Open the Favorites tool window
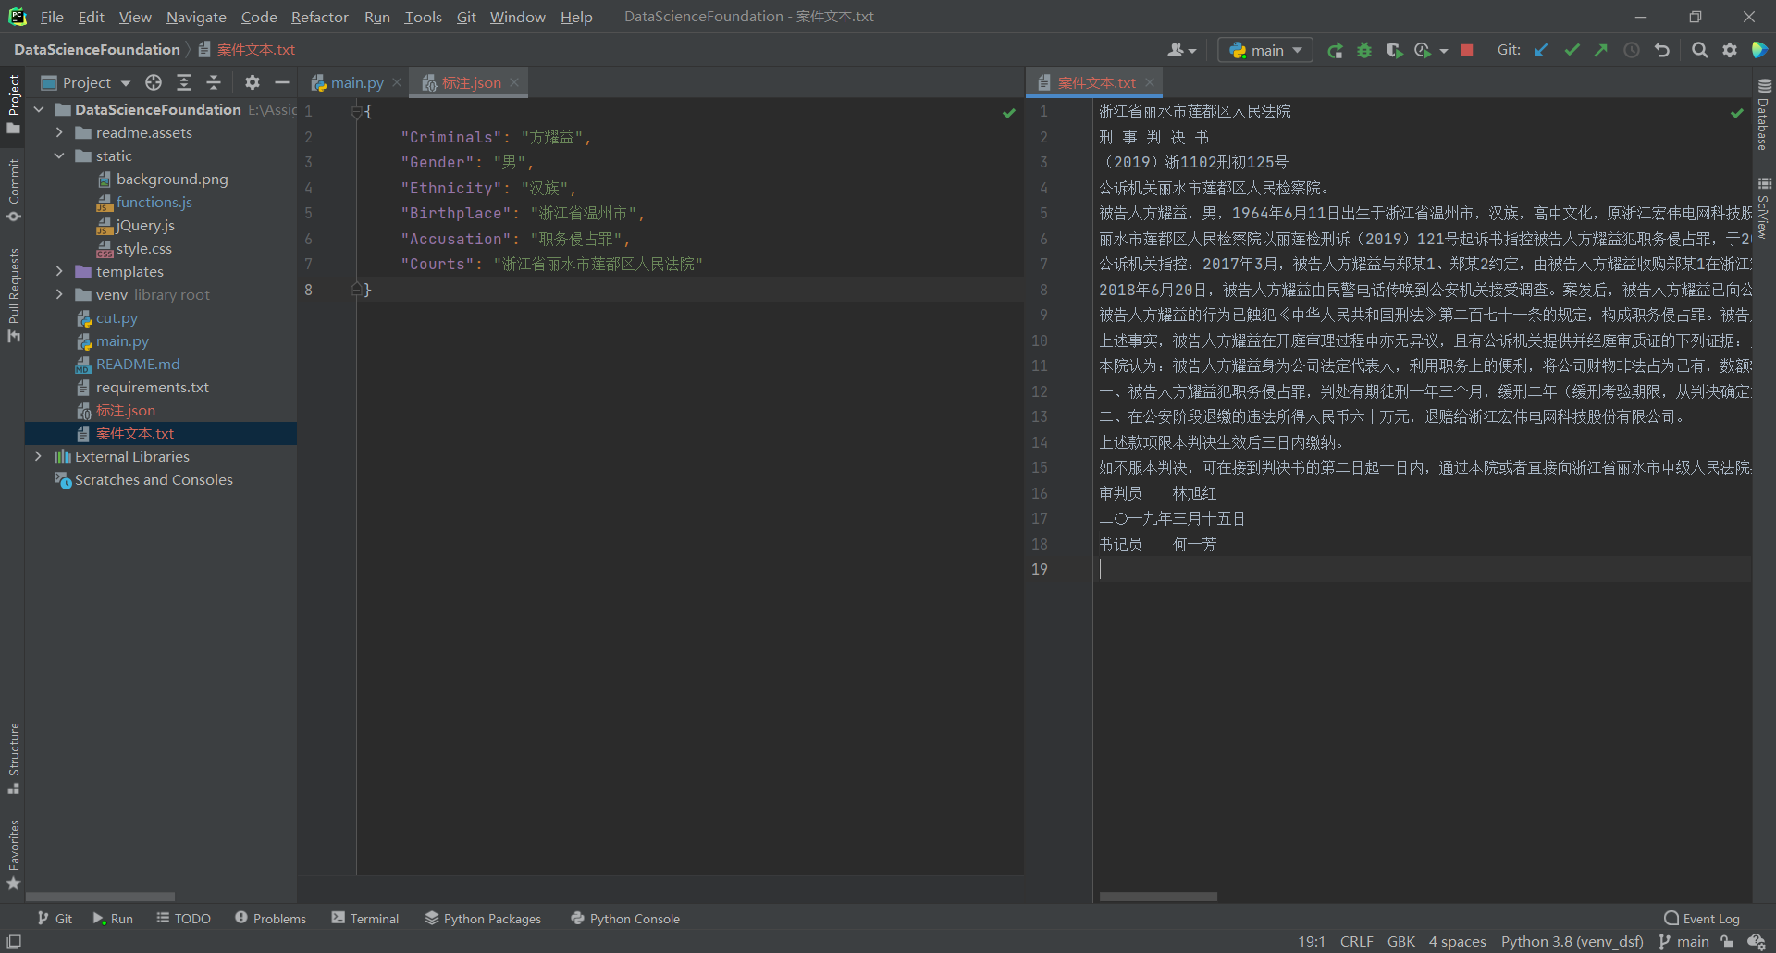The image size is (1776, 953). click(13, 854)
